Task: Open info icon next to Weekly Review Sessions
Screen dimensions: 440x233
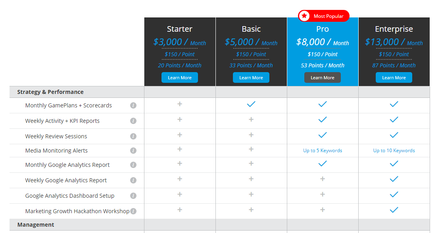Action: pos(133,136)
